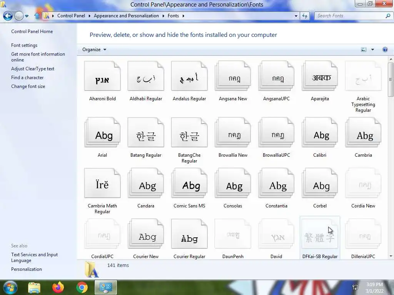Select the Courier Regular font icon
Screen dimensions: 394x295
click(189, 234)
